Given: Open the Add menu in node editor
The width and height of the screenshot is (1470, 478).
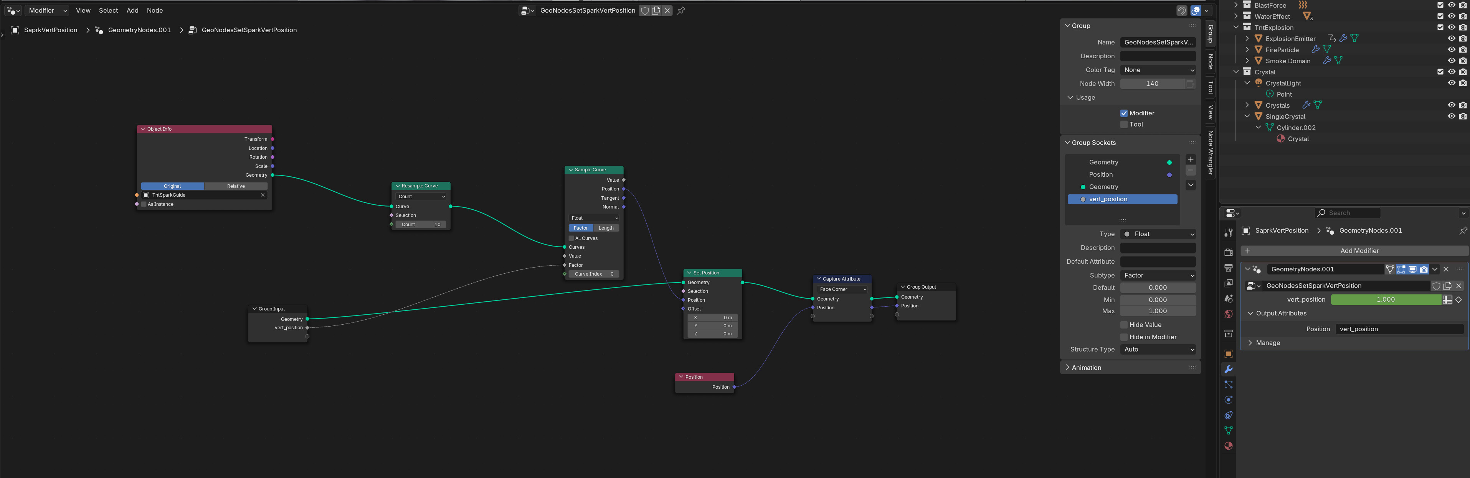Looking at the screenshot, I should (x=132, y=10).
